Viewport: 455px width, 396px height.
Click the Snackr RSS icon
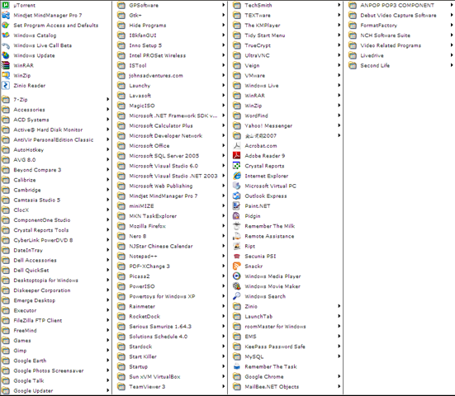pos(237,266)
